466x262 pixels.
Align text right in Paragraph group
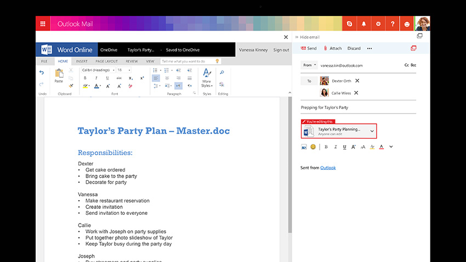(x=178, y=78)
